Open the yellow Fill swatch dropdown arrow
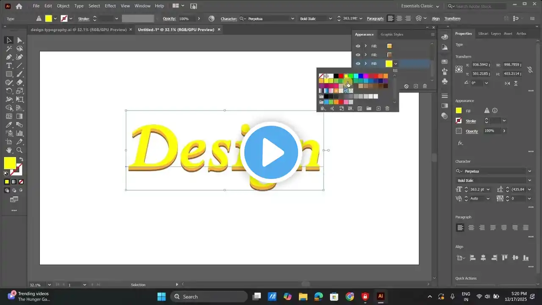Viewport: 542px width, 305px height. (395, 64)
